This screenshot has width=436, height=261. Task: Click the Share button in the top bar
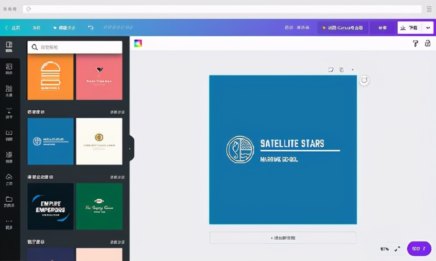point(383,28)
